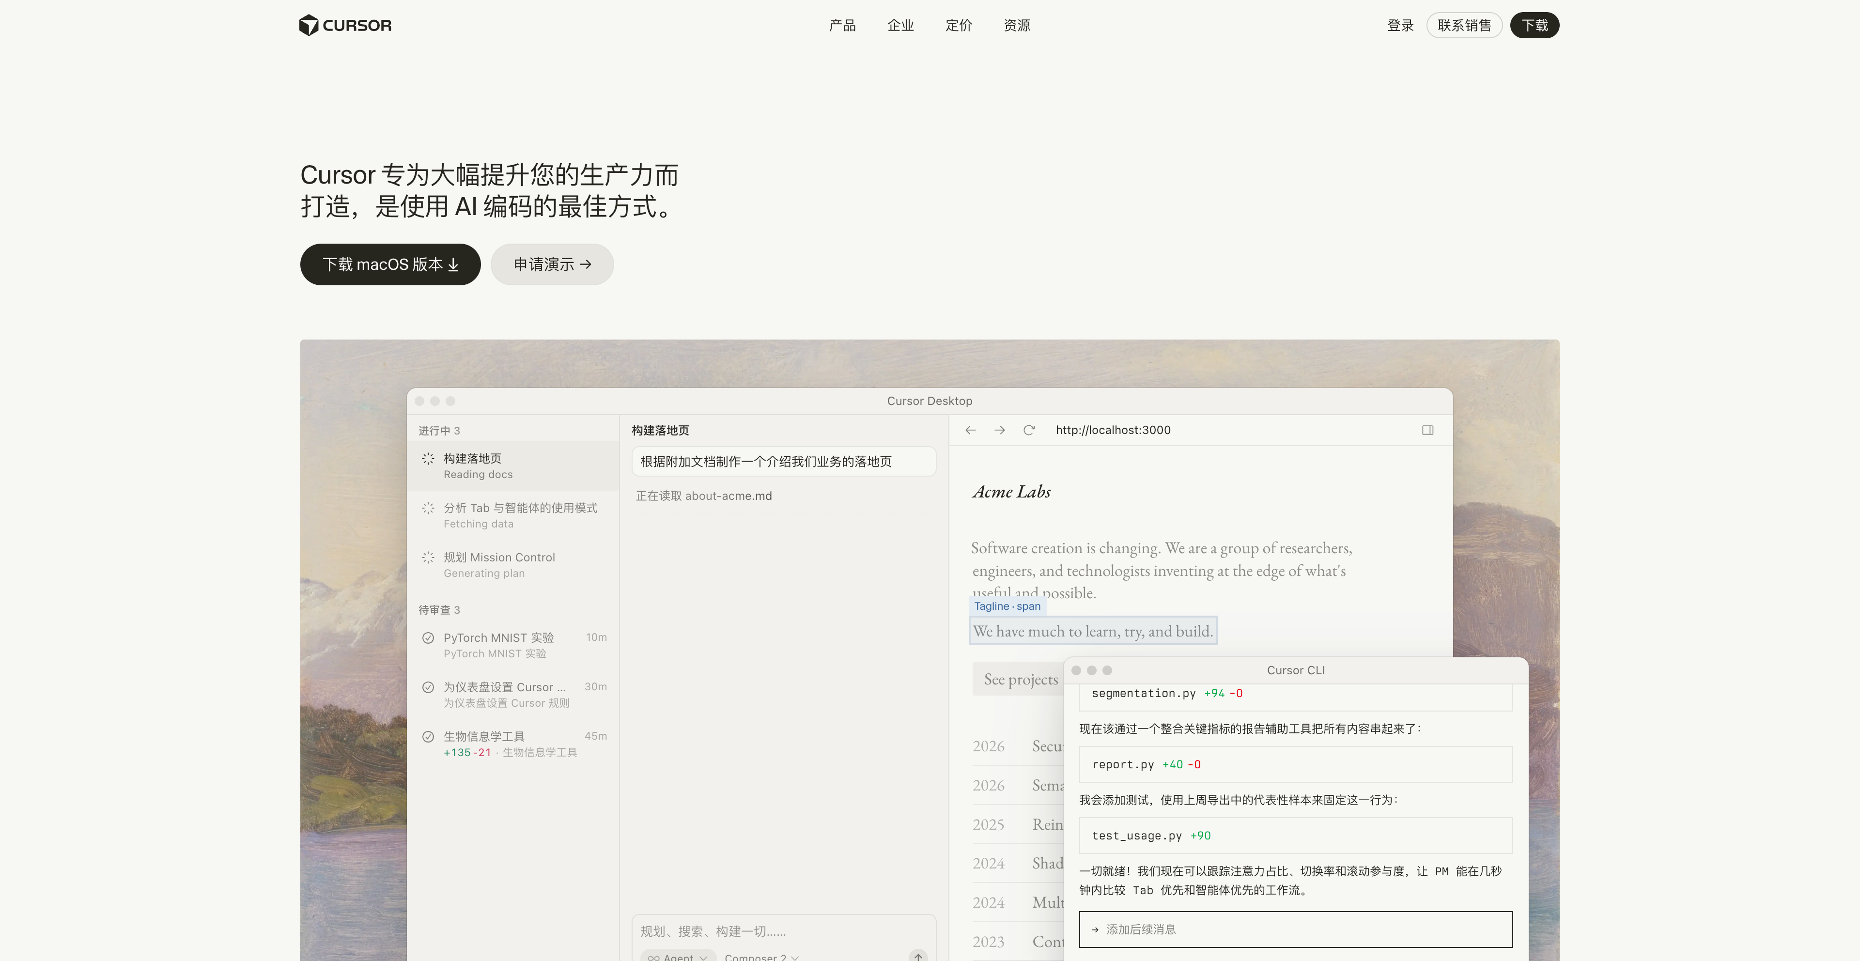
Task: Click the Cursor logo in the header
Action: point(344,25)
